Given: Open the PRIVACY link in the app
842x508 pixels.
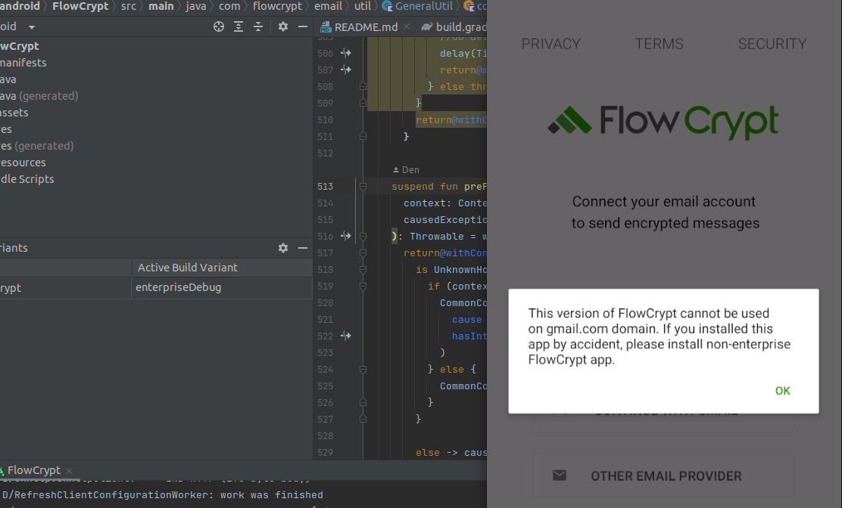Looking at the screenshot, I should (x=550, y=44).
